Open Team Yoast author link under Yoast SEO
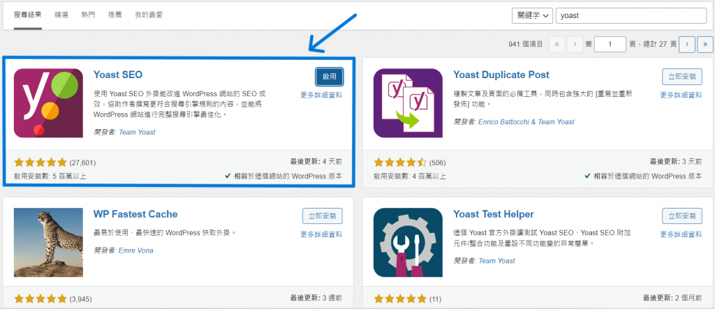This screenshot has height=309, width=715. [x=138, y=132]
